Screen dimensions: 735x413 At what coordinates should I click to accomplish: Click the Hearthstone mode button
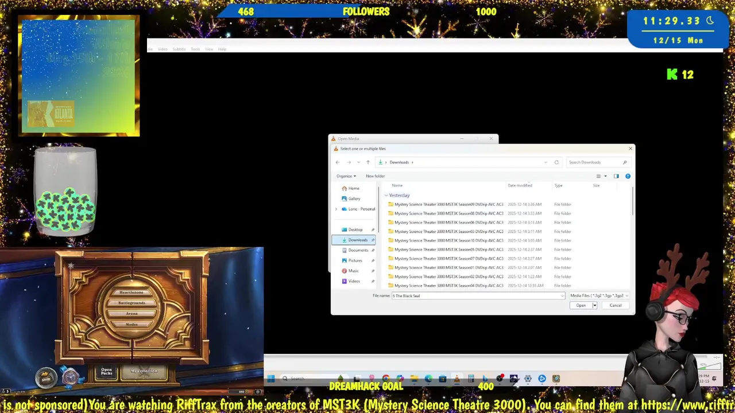point(131,293)
